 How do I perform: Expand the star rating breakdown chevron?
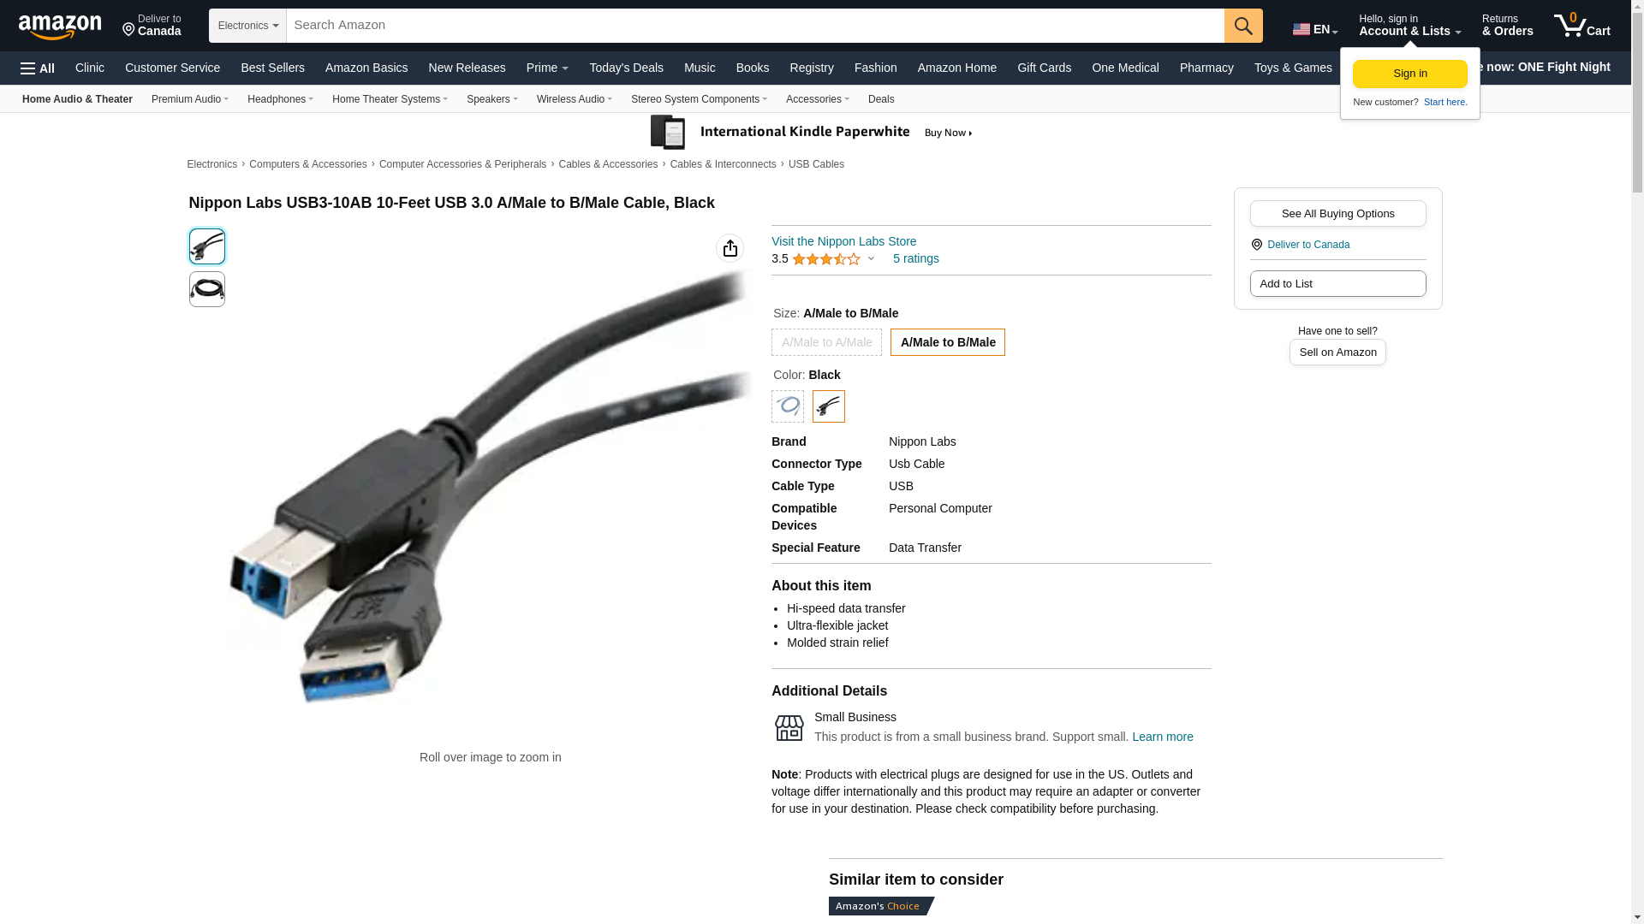pyautogui.click(x=871, y=258)
